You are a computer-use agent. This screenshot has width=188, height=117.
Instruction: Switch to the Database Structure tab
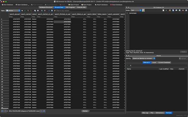(x=46, y=7)
